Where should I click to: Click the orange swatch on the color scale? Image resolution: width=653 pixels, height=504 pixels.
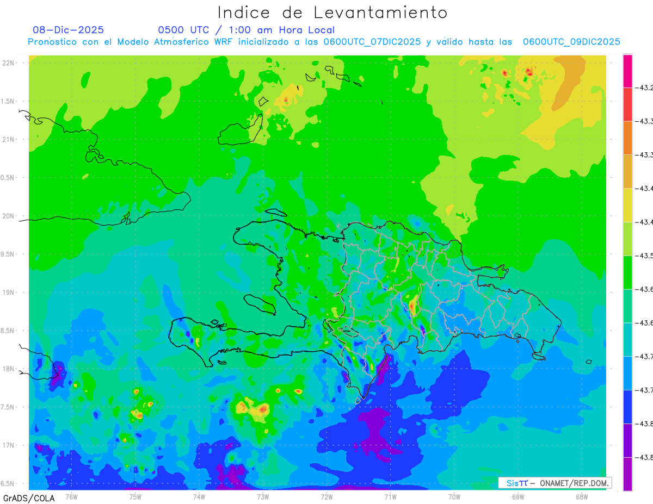tap(627, 138)
